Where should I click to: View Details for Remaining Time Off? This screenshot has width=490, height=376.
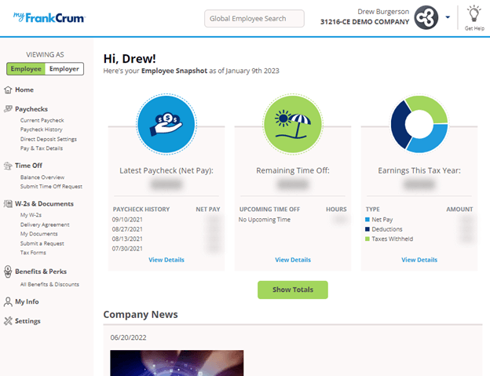point(293,260)
